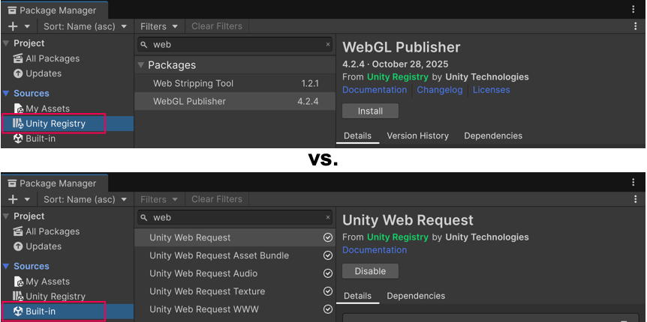This screenshot has height=322, width=647.
Task: Click the All Packages icon in bottom window
Action: click(x=18, y=231)
